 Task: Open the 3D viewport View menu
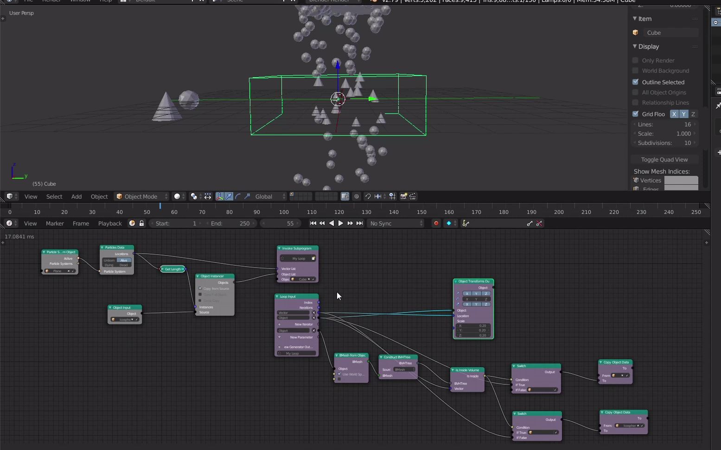31,196
